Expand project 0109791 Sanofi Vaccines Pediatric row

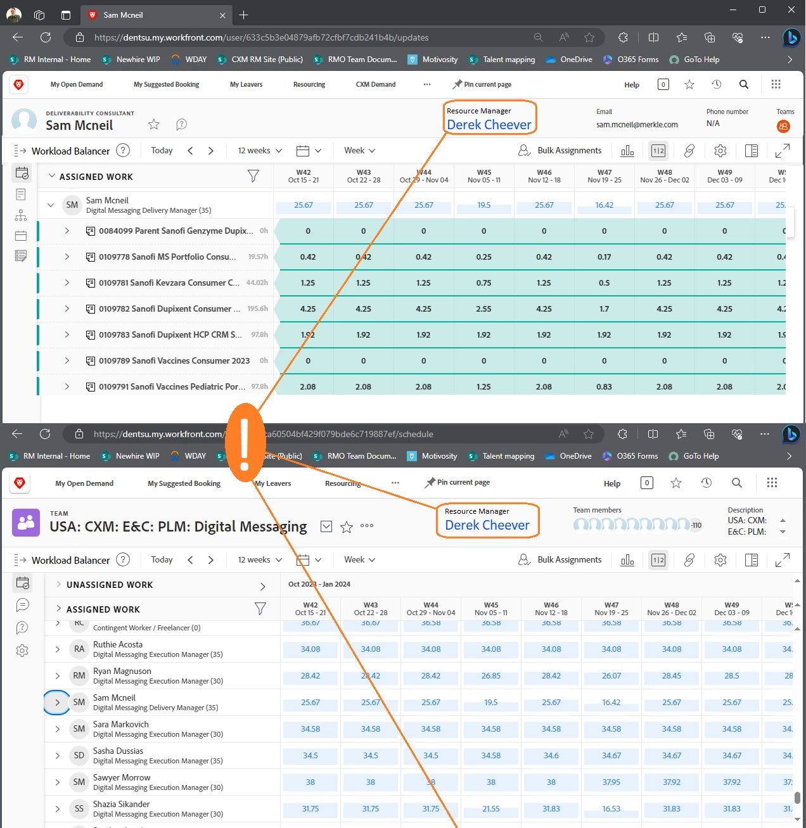coord(67,386)
